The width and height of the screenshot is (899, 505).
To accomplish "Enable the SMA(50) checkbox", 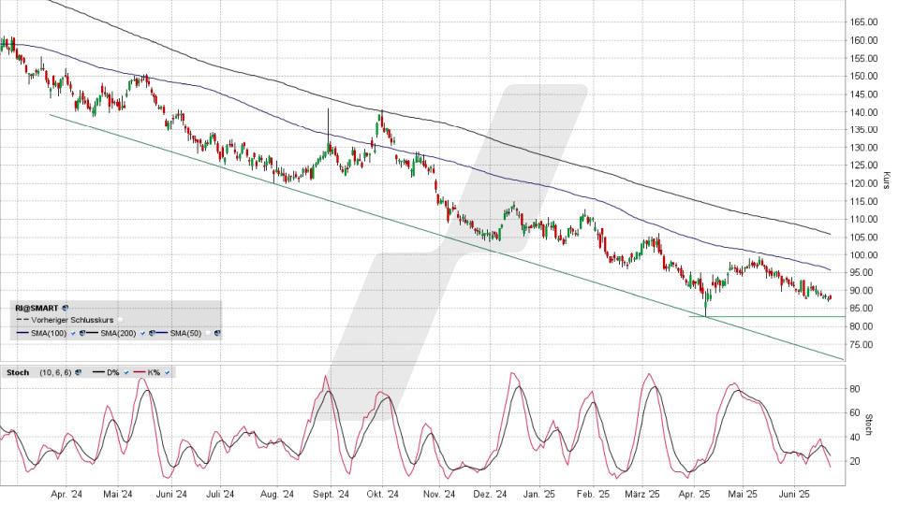I will [x=208, y=333].
